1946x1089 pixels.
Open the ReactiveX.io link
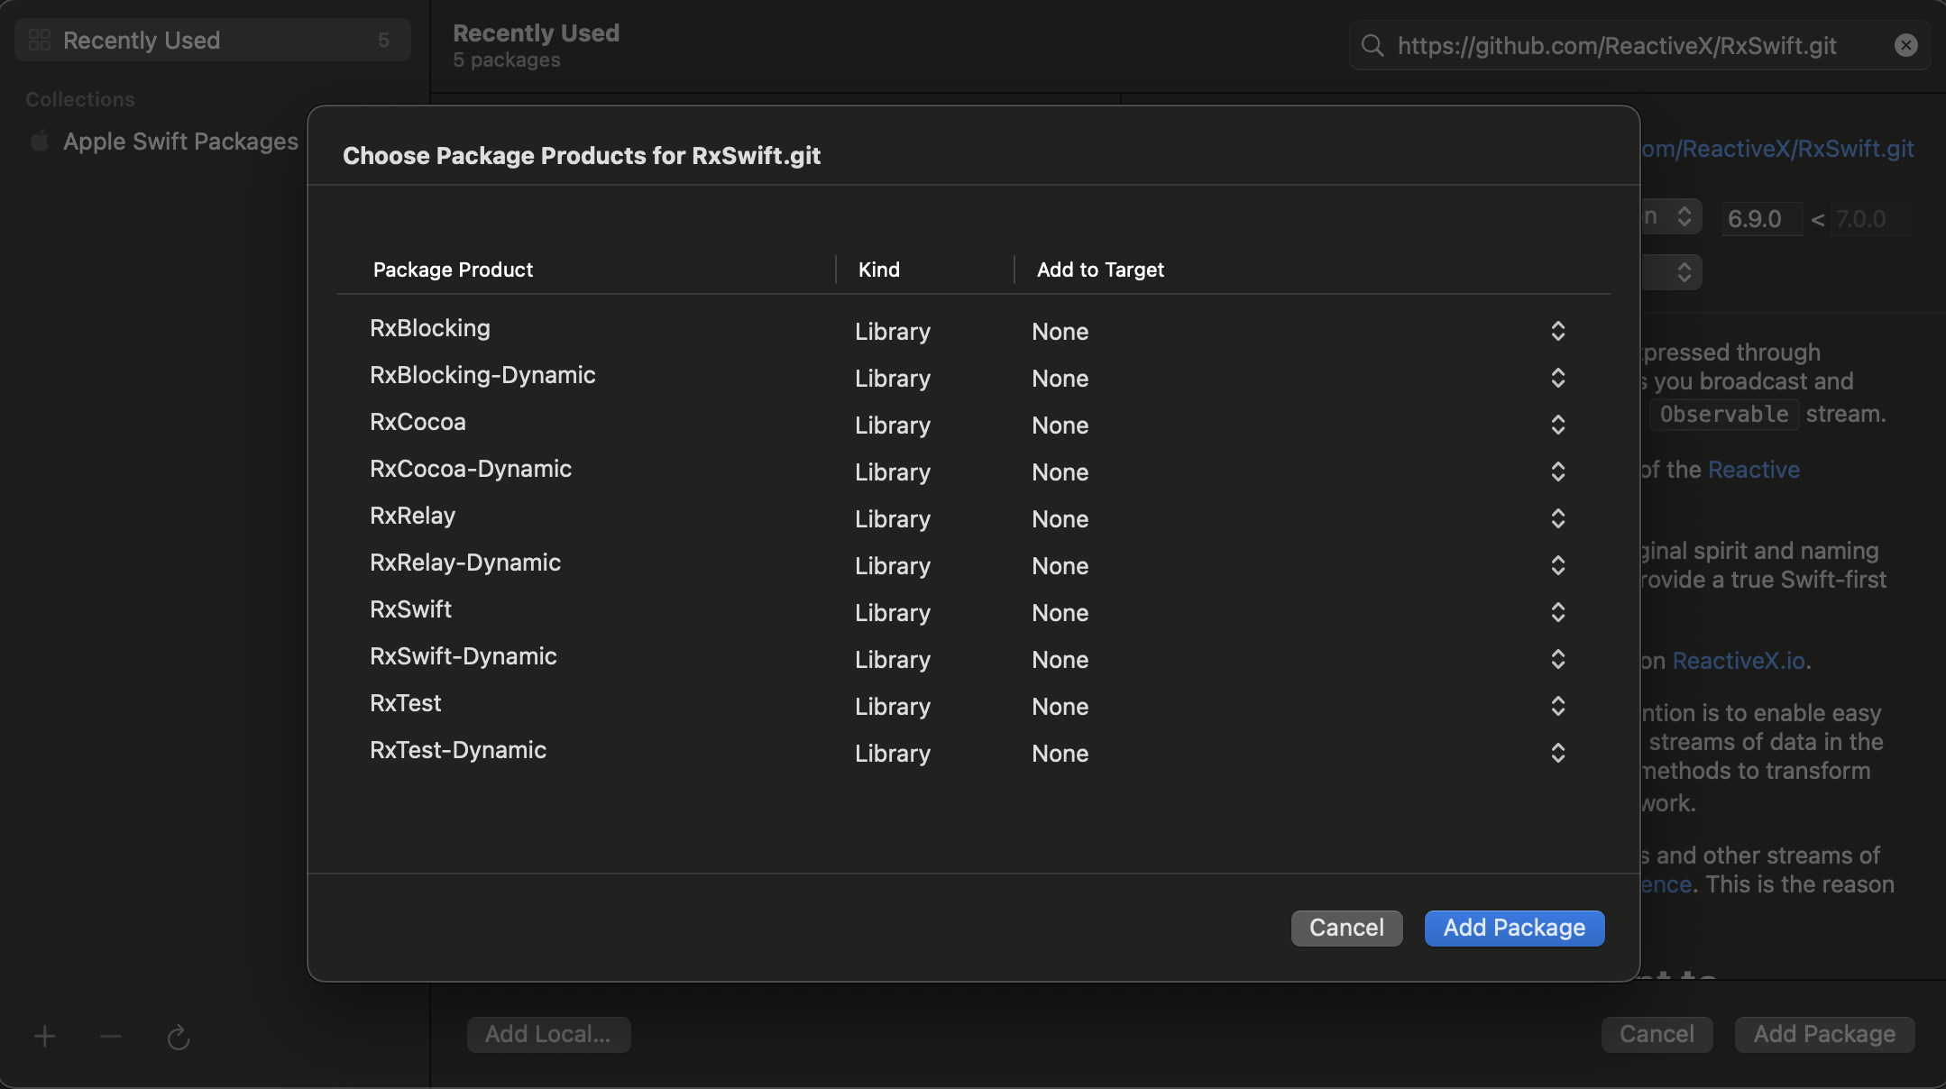coord(1739,661)
